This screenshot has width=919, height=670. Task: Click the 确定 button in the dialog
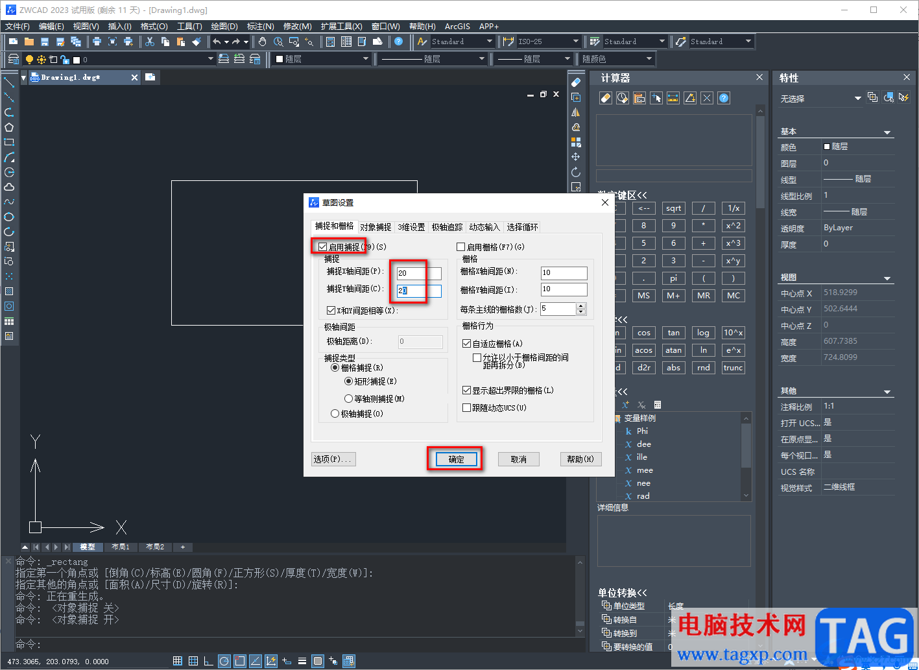pos(456,459)
